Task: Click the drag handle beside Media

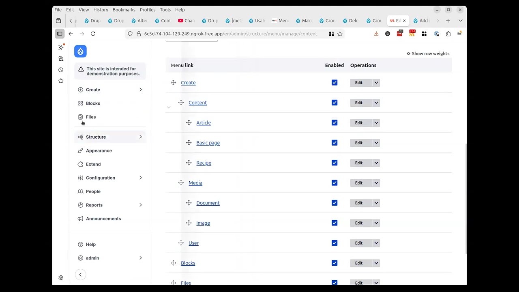Action: 181,183
